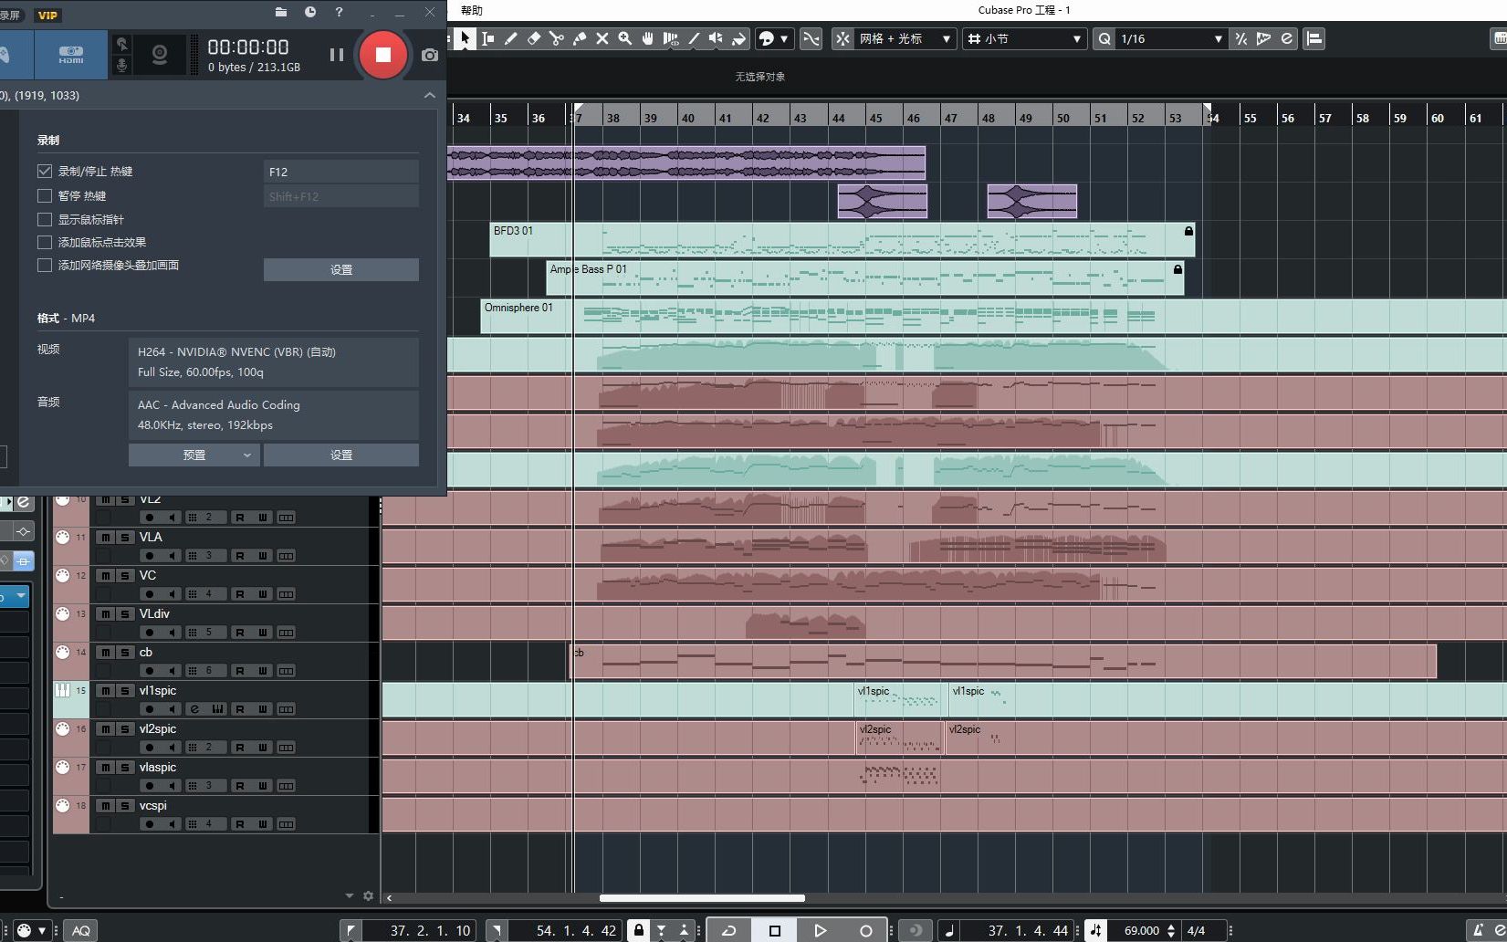Click the transport Stop button

point(775,930)
